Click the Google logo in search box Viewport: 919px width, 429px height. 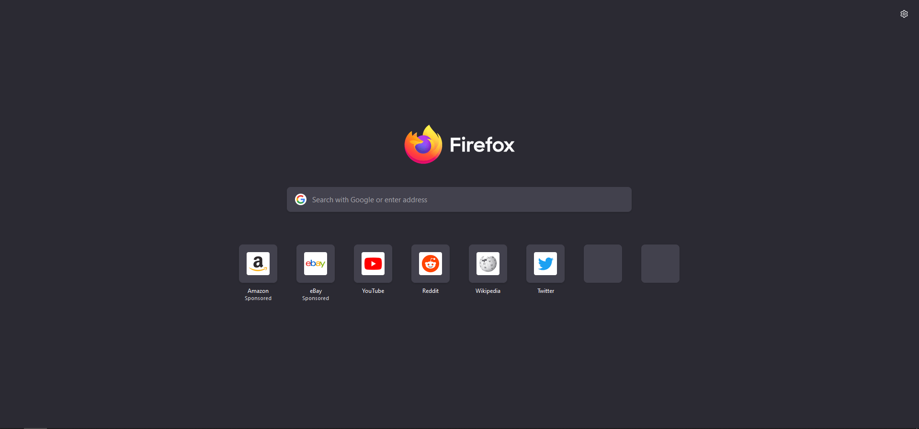(301, 199)
